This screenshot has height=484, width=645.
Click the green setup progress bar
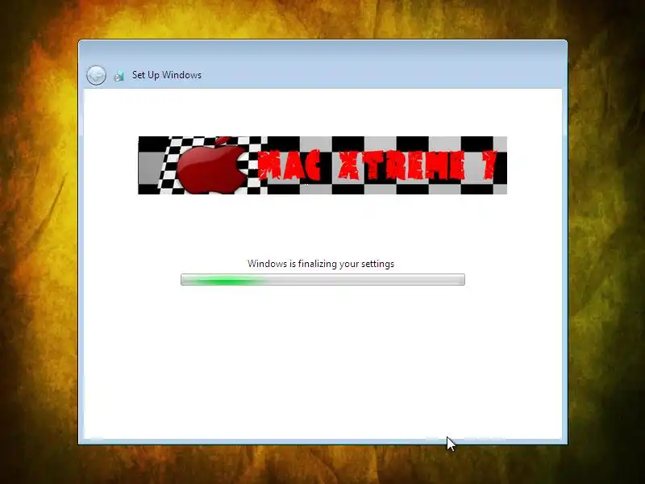click(x=323, y=279)
